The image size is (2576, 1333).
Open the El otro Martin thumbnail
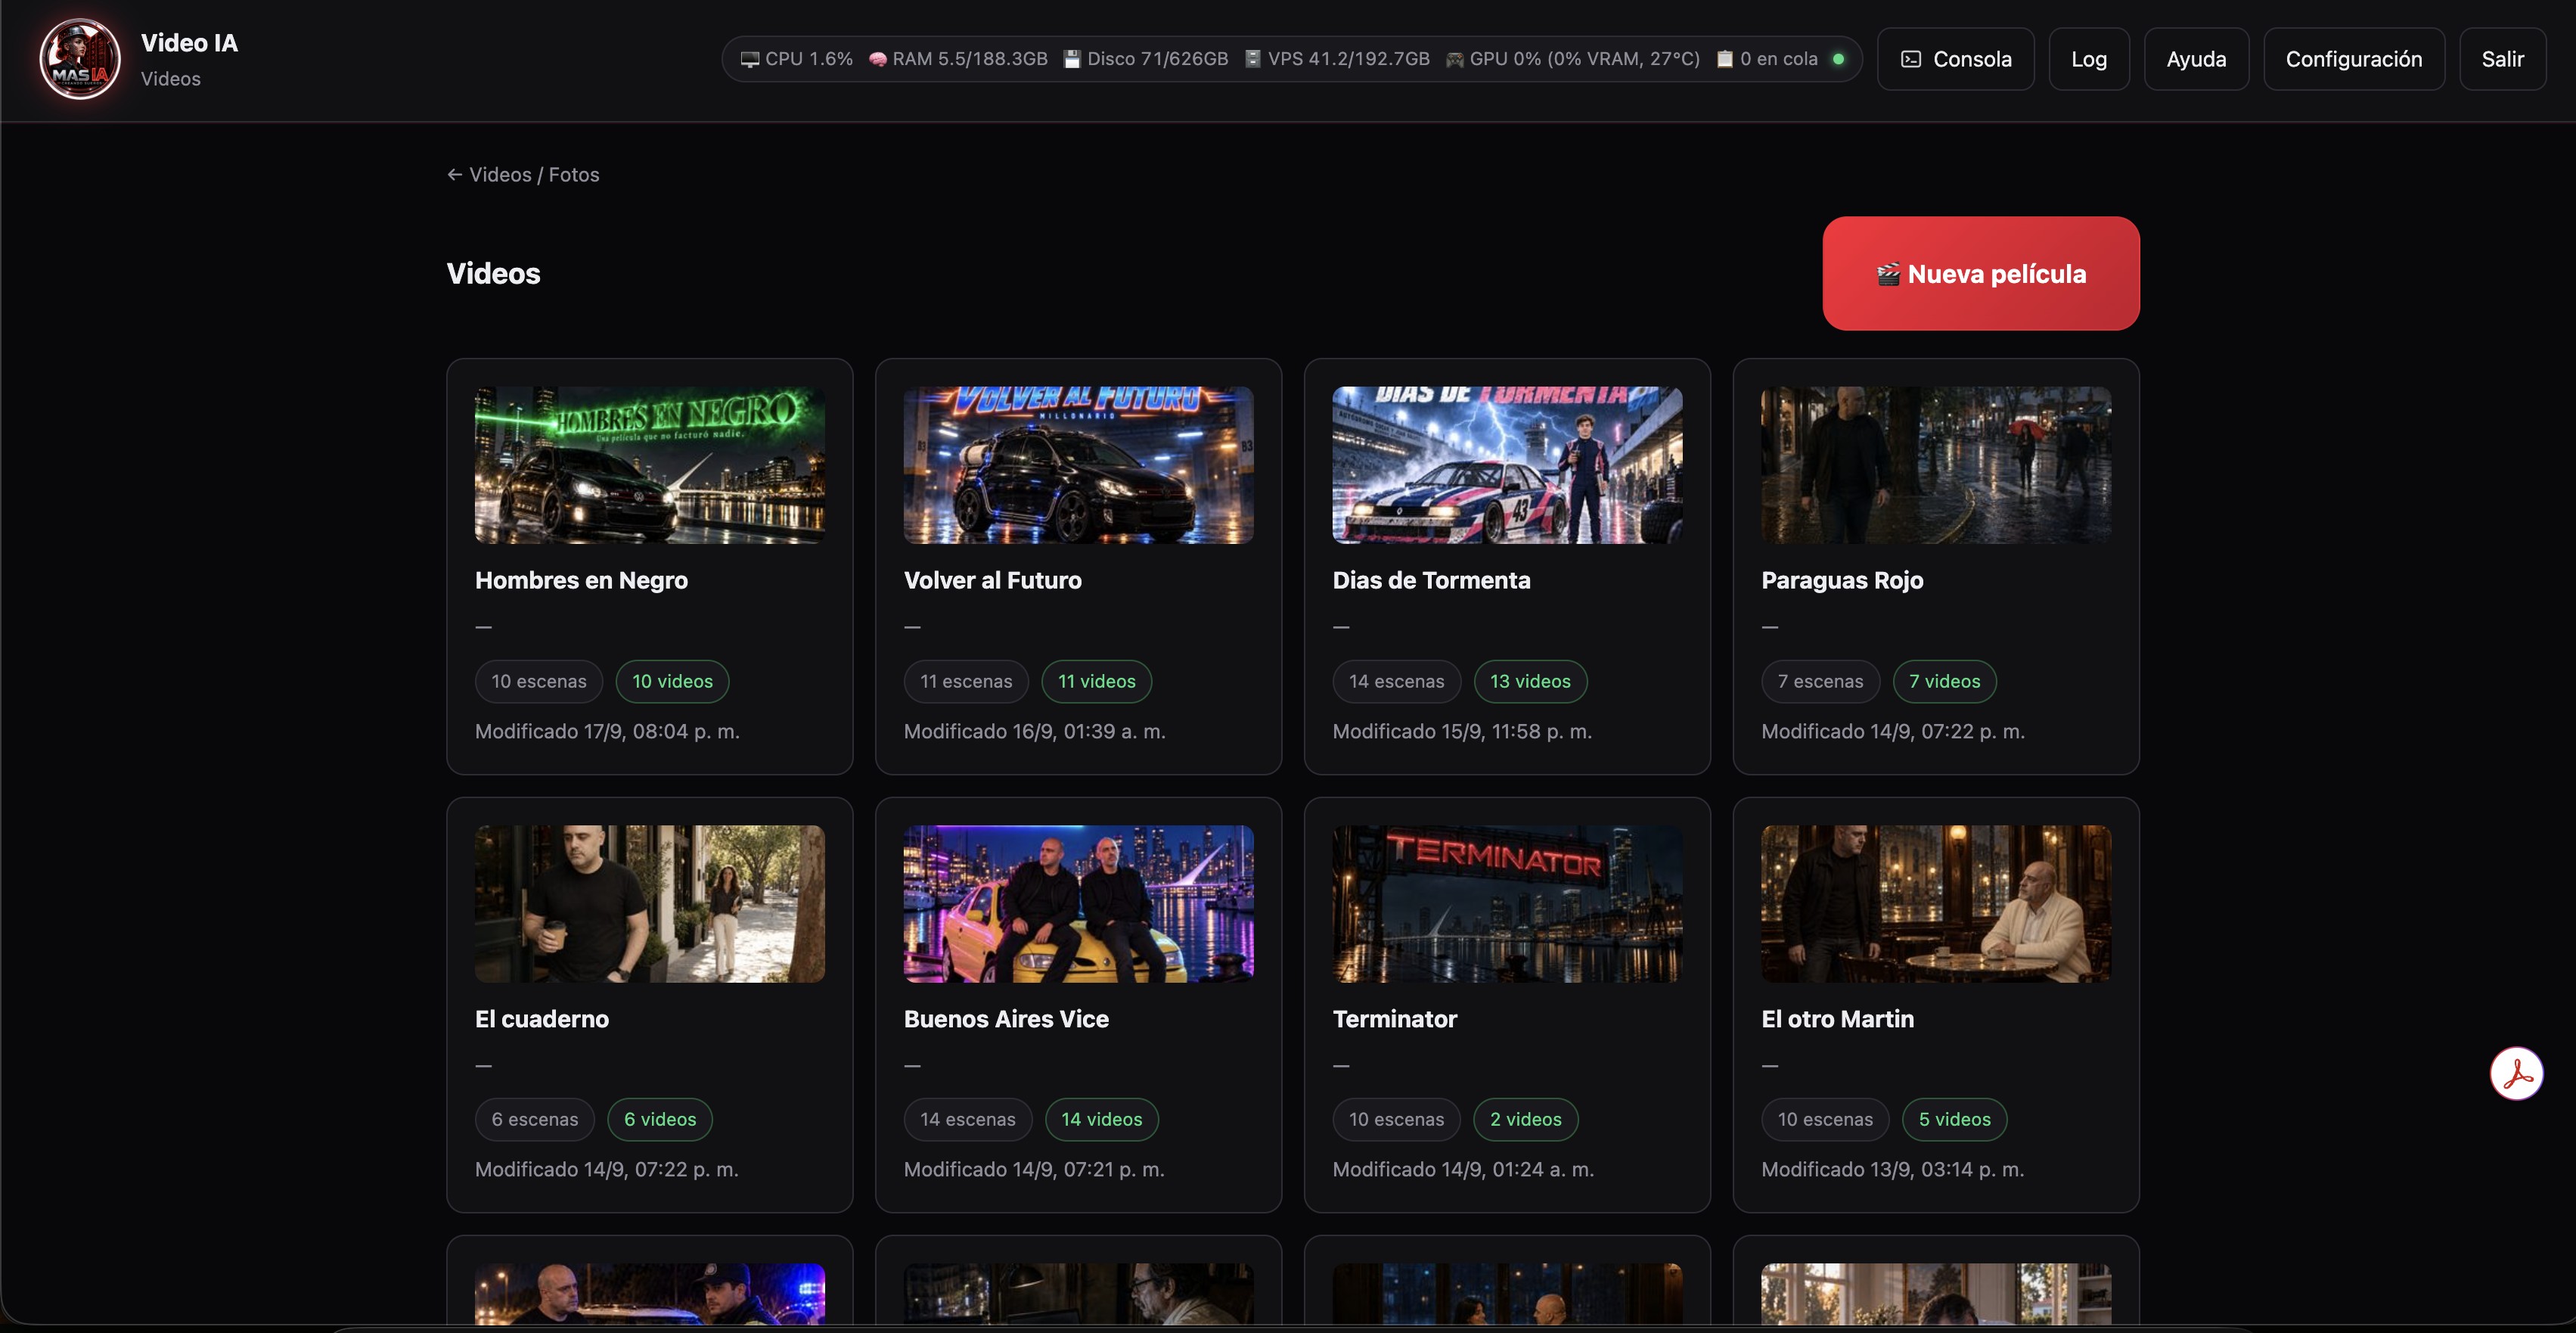[x=1936, y=904]
